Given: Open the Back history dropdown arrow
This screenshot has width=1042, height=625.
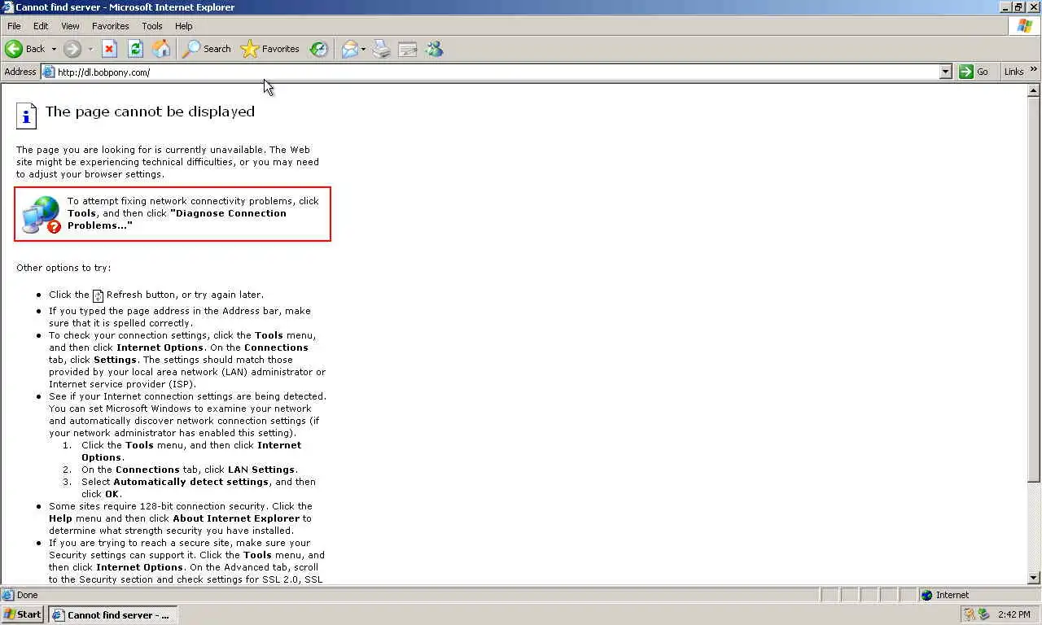Looking at the screenshot, I should [54, 49].
